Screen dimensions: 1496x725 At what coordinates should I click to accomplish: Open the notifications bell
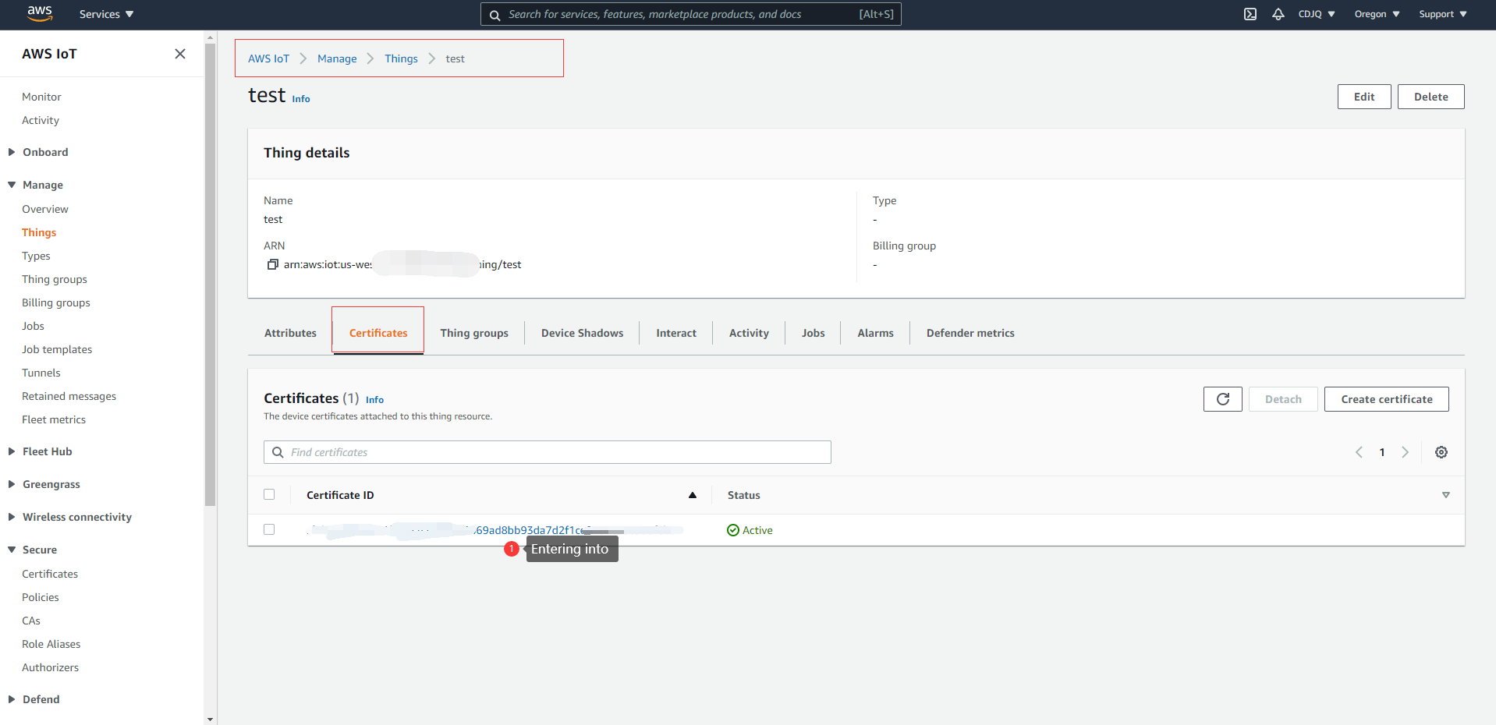point(1278,14)
